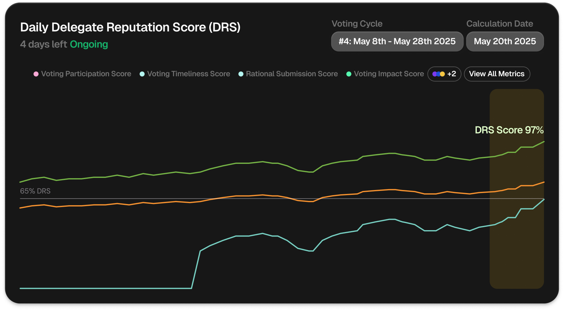
Task: Click the pink Voting Participation Score legend dot
Action: [36, 74]
